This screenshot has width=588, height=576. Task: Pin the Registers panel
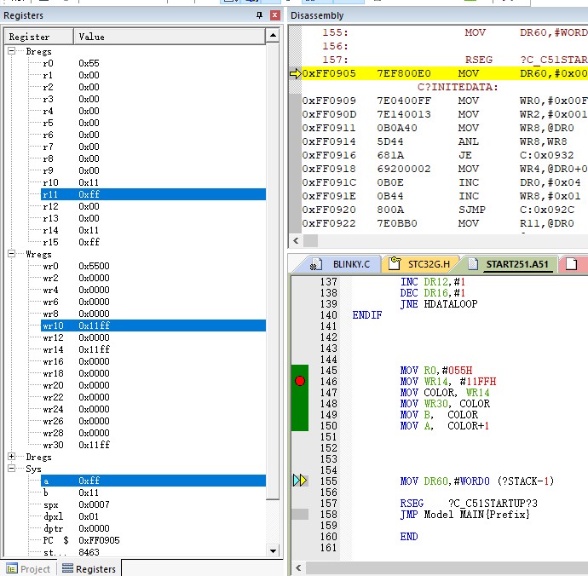click(260, 15)
